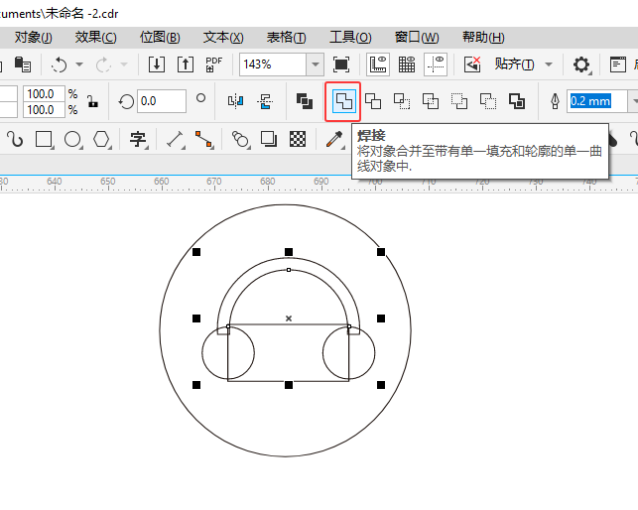The width and height of the screenshot is (638, 510).
Task: Choose the Color Eyedropper tool
Action: point(334,139)
